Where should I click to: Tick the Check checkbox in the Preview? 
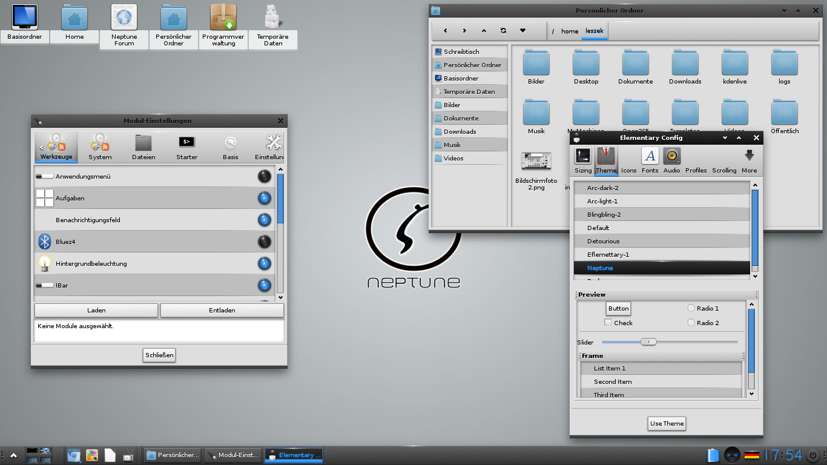[608, 323]
